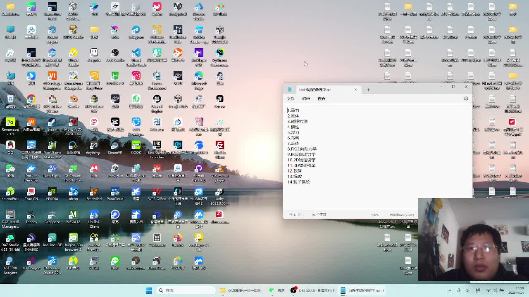Click line '14.粒子系统' in Notepad

pyautogui.click(x=299, y=182)
